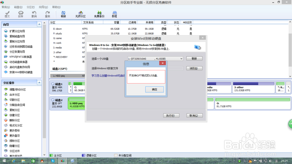Close the 安装Win8到移动硬盘 dialog
This screenshot has width=292, height=164.
point(202,38)
